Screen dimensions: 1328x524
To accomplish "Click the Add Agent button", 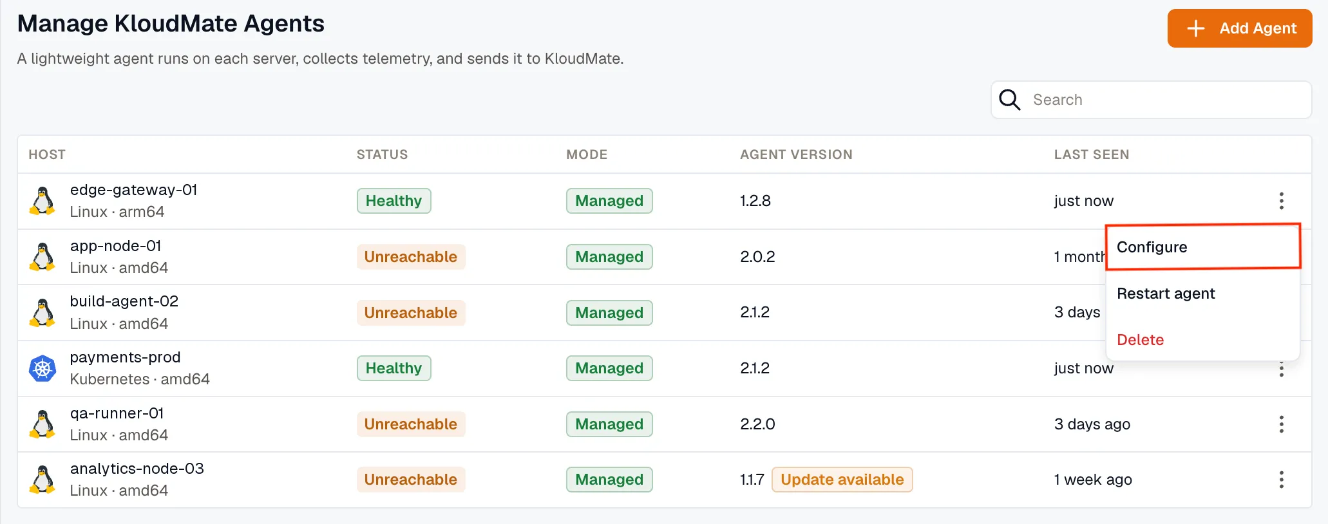I will pyautogui.click(x=1240, y=28).
